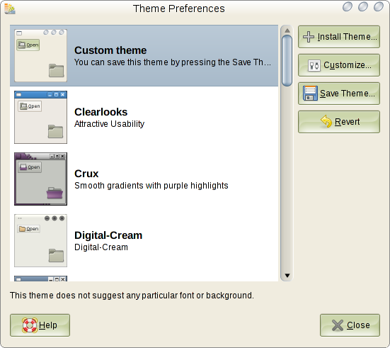This screenshot has height=348, width=390.
Task: Select the Digital-Cream preview thumbnail
Action: click(x=40, y=241)
